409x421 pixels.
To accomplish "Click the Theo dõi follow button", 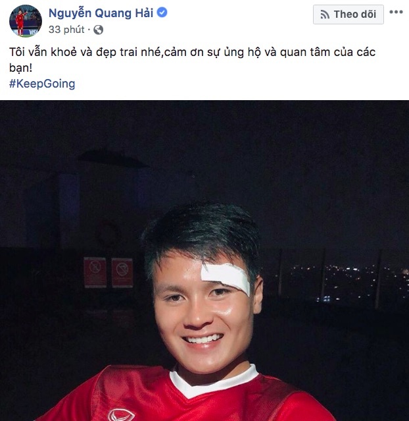I will 348,14.
